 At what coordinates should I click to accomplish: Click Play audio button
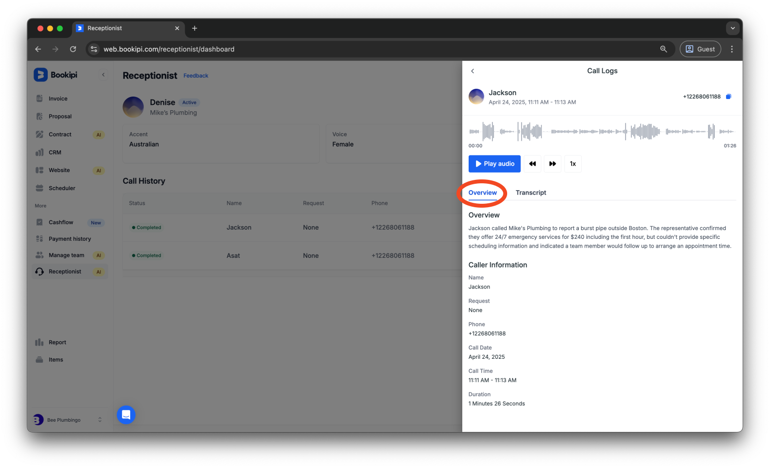point(494,164)
